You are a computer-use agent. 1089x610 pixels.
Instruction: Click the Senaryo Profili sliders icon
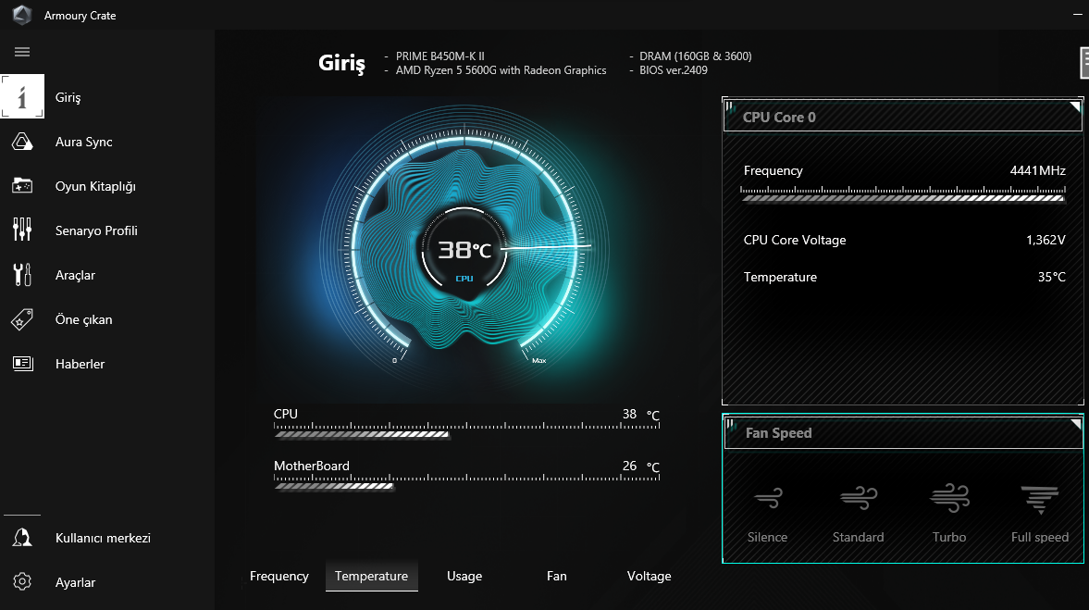pyautogui.click(x=22, y=230)
